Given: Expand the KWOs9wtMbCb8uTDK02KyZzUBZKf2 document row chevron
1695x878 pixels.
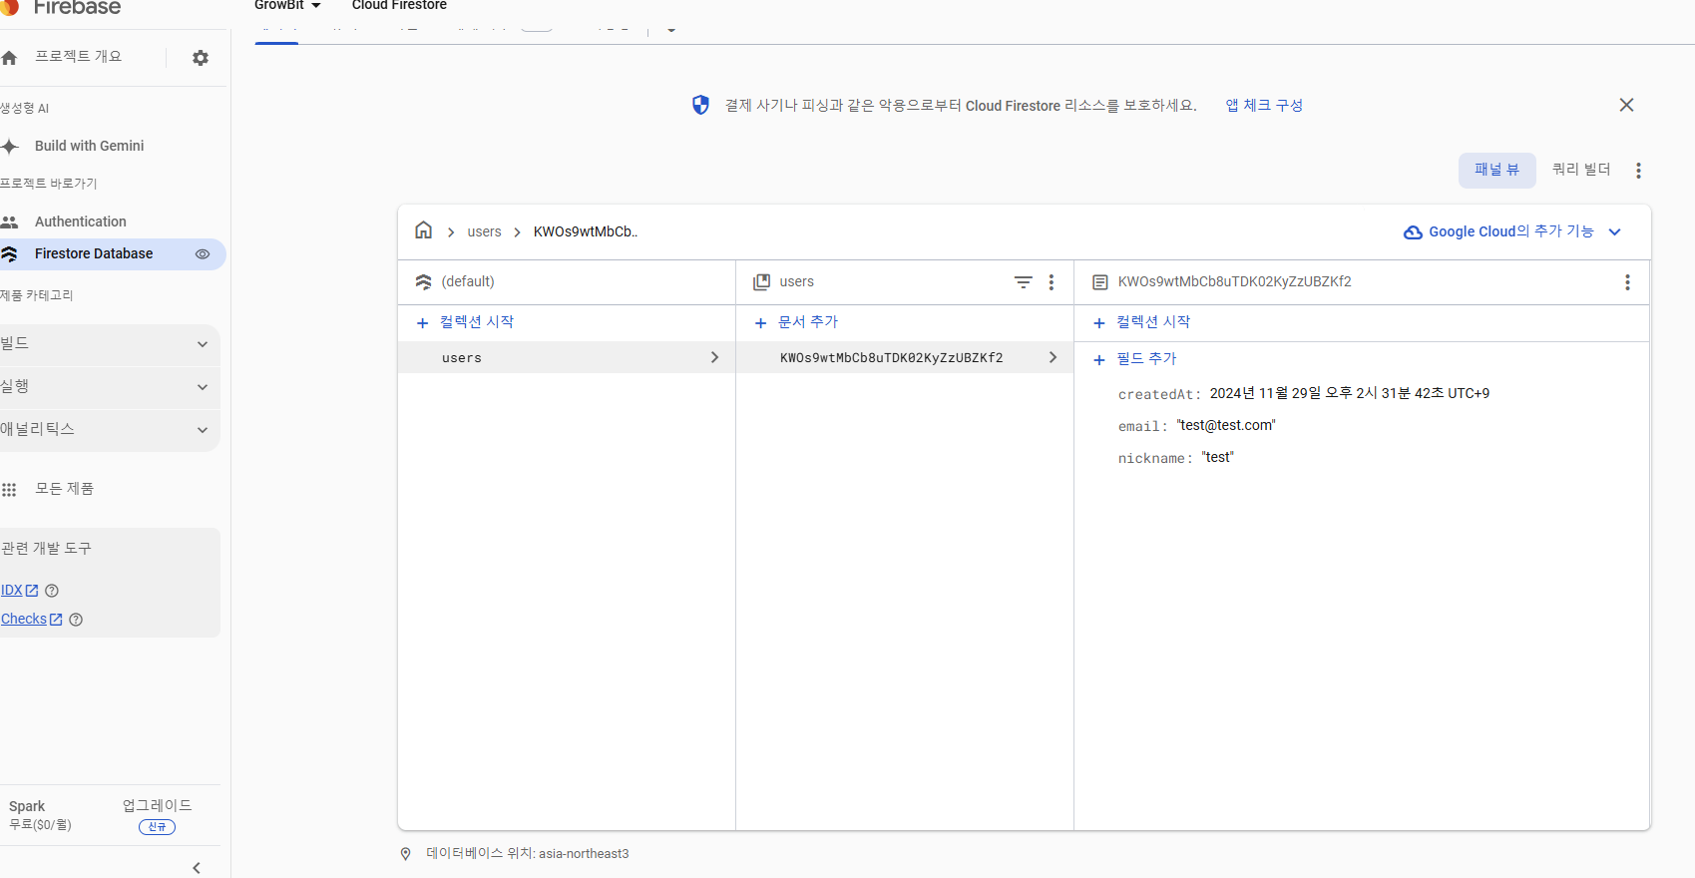Looking at the screenshot, I should [x=1053, y=357].
